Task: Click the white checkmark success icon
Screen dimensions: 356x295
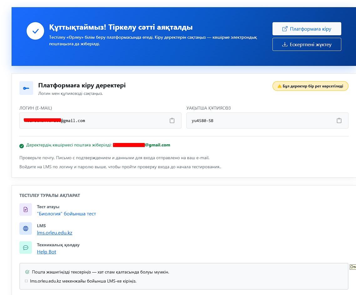Action: point(35,31)
